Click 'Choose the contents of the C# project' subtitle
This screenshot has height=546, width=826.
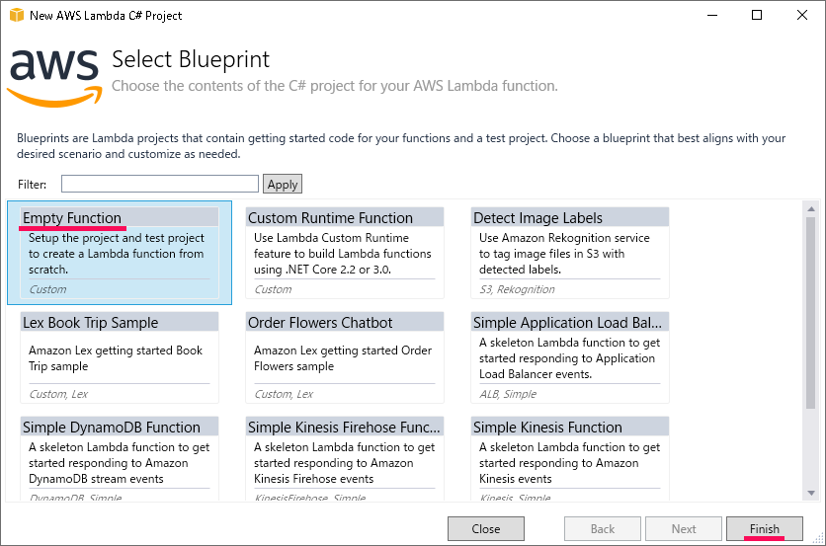[335, 85]
